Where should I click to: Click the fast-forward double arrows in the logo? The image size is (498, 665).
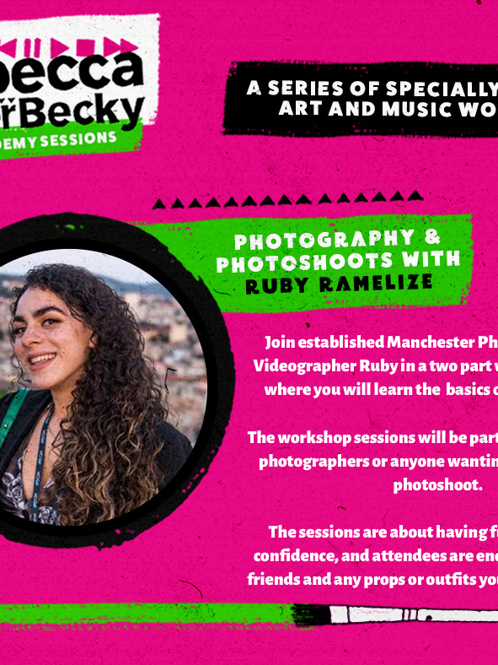pyautogui.click(x=121, y=46)
